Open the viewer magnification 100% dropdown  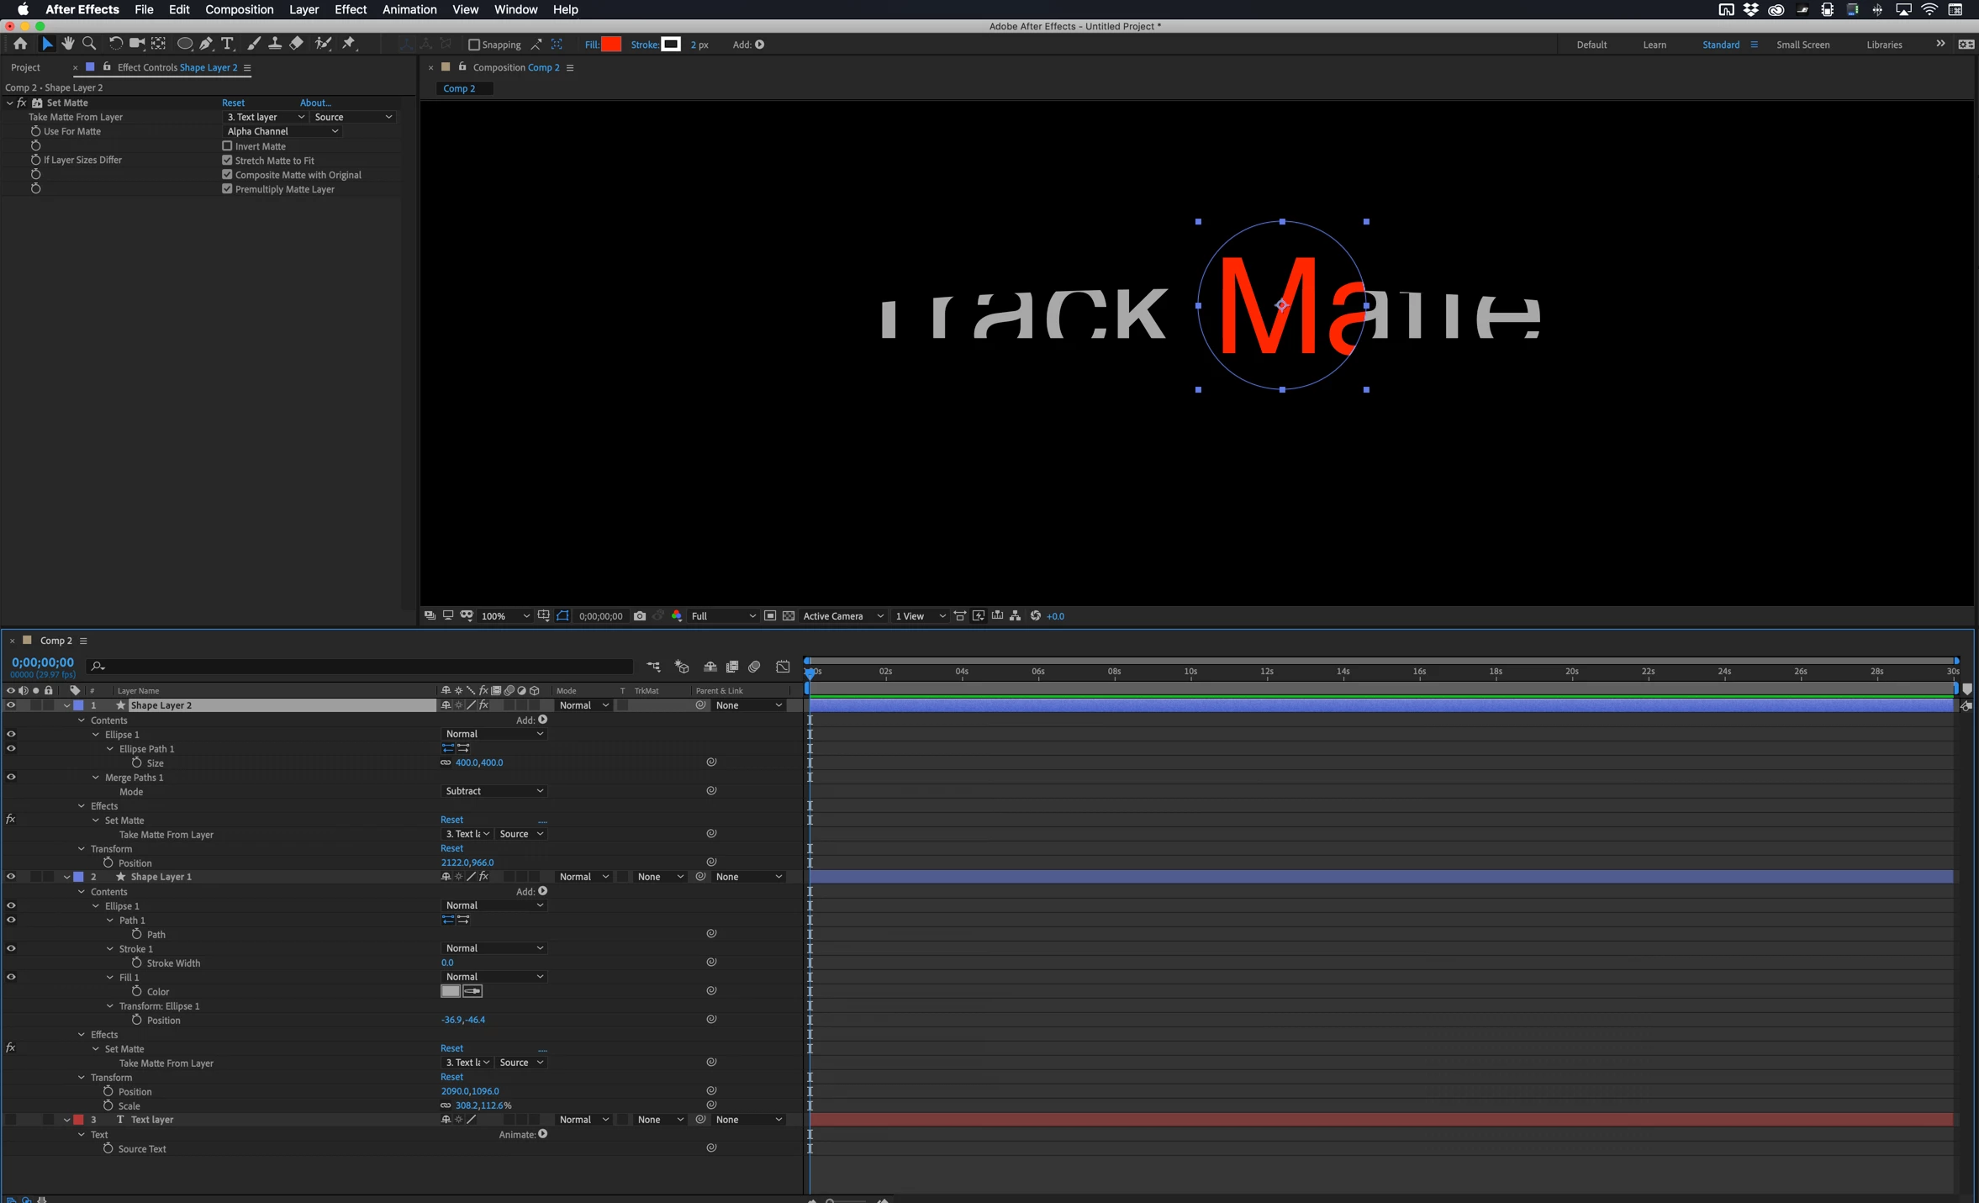(x=505, y=616)
